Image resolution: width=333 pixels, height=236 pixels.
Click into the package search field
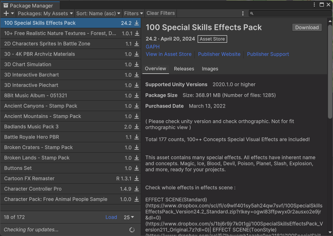[x=291, y=14]
